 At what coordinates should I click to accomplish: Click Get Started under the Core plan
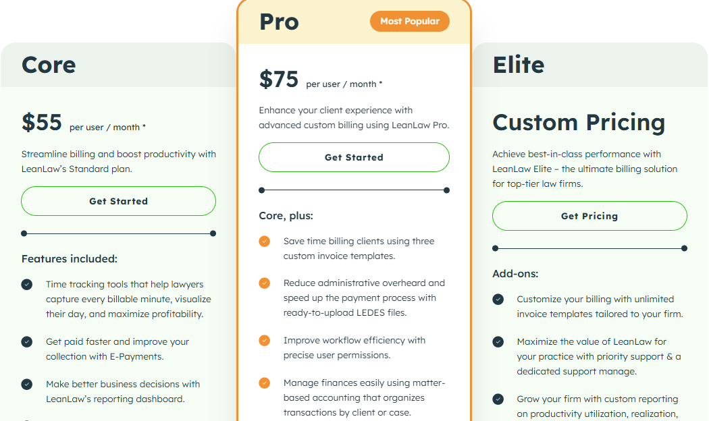point(118,200)
